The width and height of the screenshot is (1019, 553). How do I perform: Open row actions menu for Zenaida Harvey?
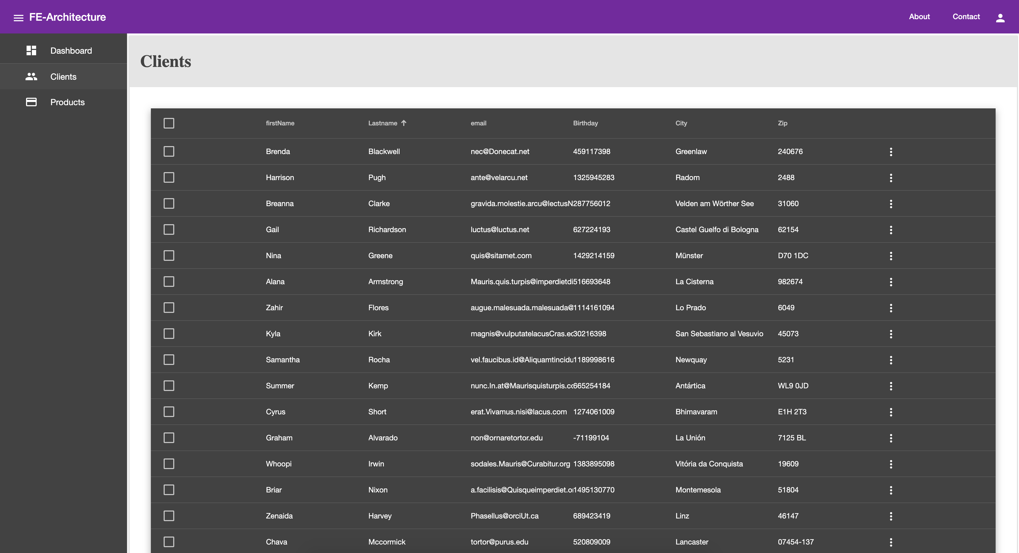891,516
